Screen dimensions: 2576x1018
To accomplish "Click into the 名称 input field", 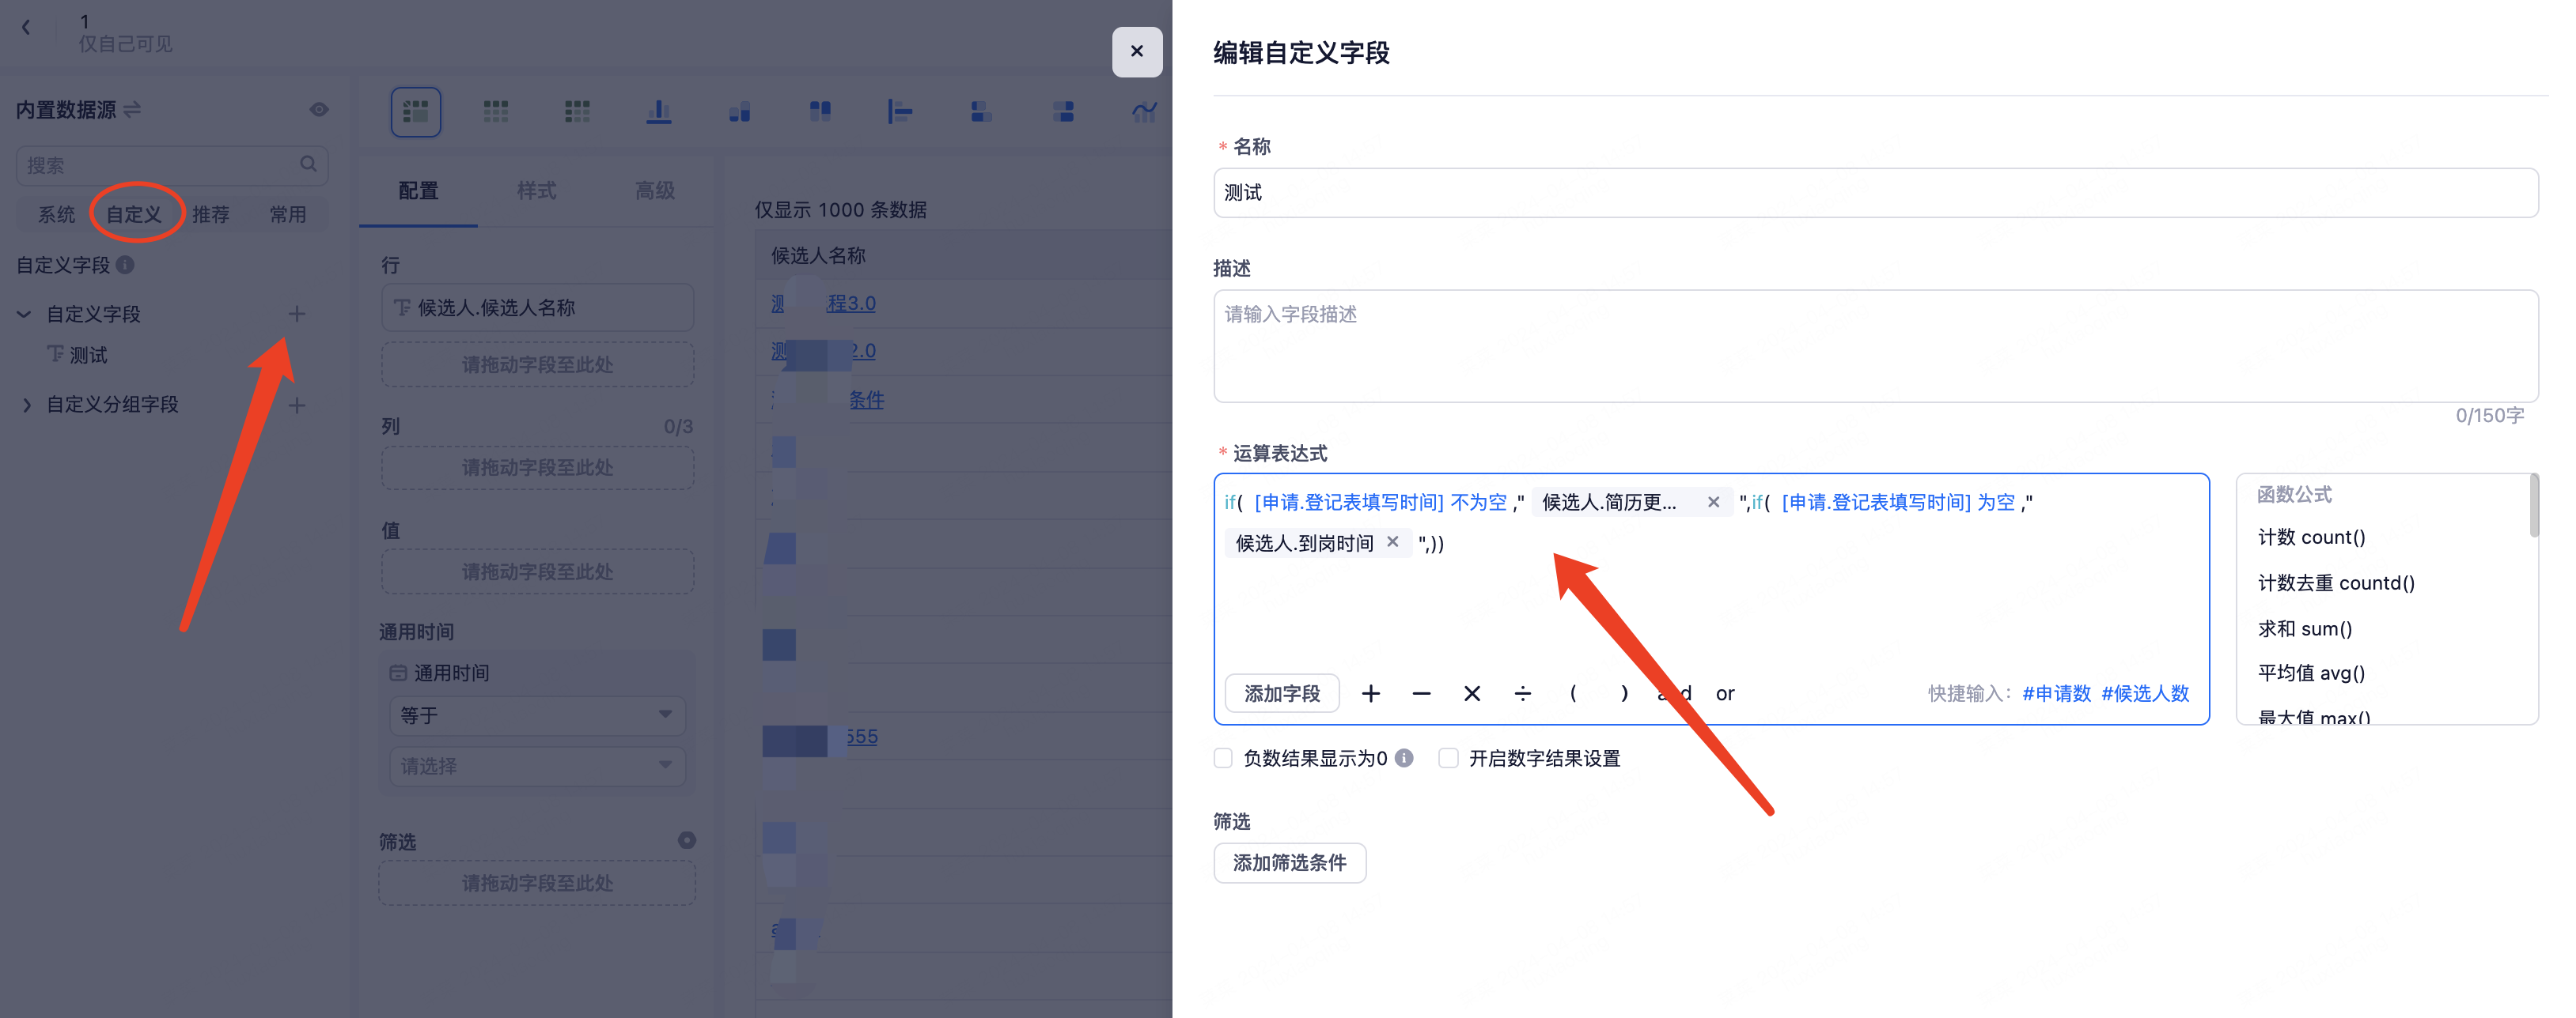I will [1875, 193].
